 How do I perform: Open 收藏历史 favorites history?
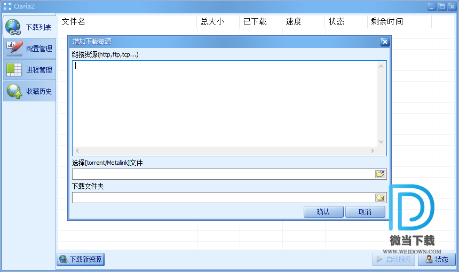[x=29, y=91]
